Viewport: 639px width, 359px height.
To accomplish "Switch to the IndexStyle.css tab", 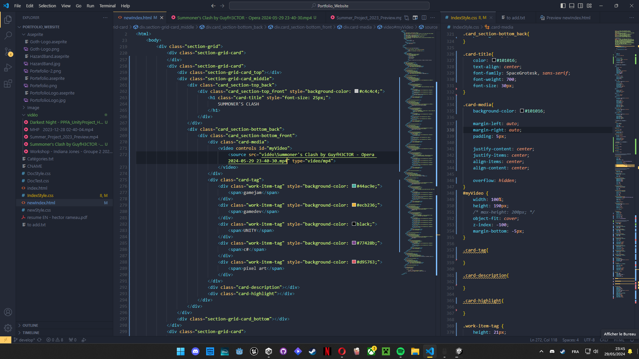I will click(464, 18).
